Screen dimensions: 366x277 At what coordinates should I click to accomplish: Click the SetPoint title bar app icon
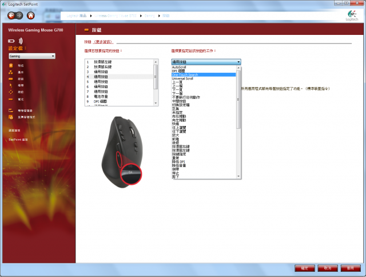click(4, 4)
